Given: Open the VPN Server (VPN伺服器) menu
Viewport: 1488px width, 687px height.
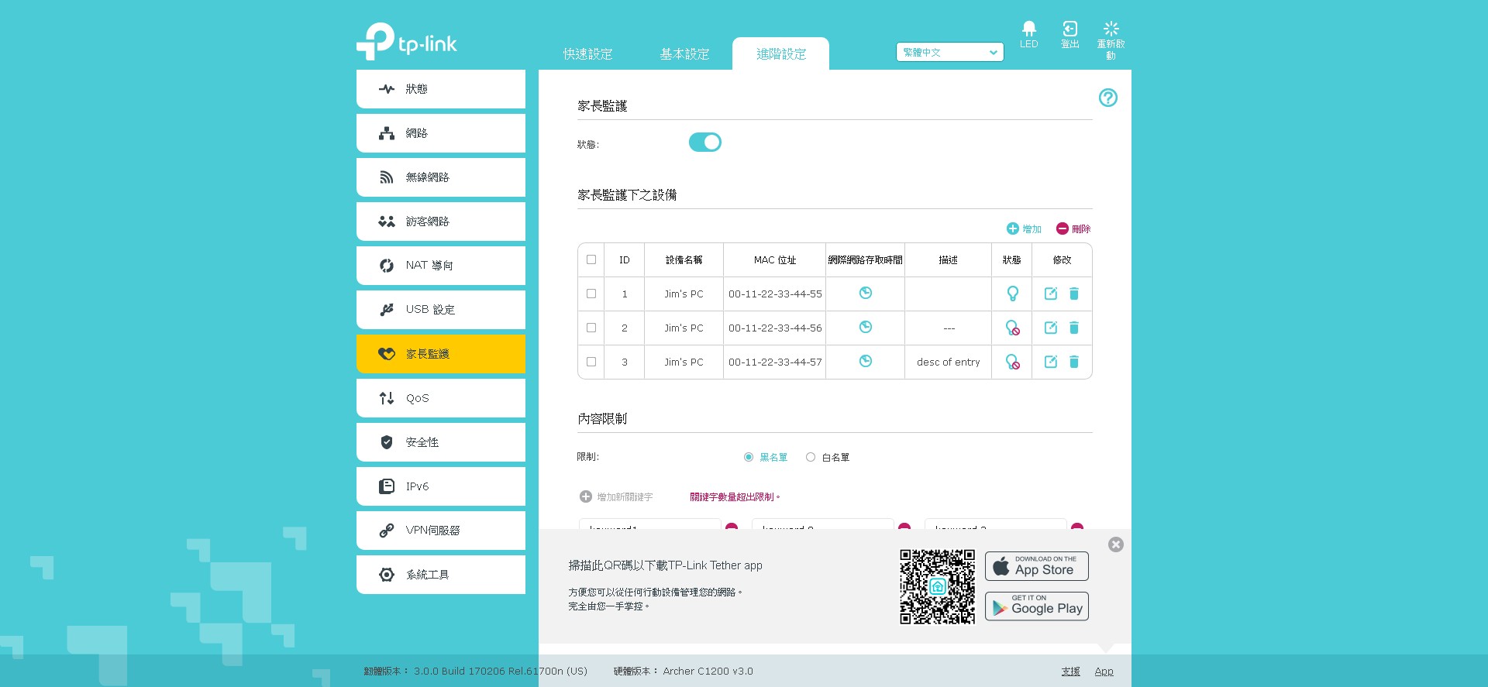Looking at the screenshot, I should click(x=441, y=531).
